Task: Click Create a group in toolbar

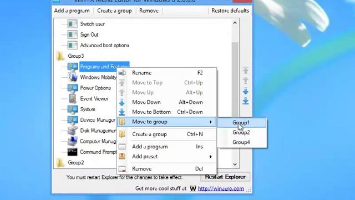Action: point(114,11)
